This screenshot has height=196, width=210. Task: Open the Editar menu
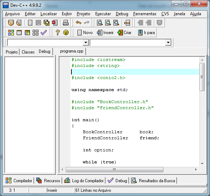pyautogui.click(x=30, y=14)
